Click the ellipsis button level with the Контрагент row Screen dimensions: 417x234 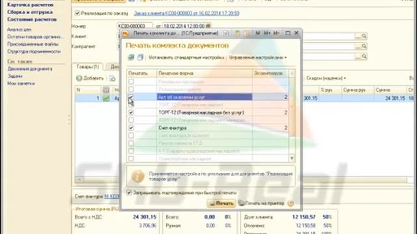(358, 47)
